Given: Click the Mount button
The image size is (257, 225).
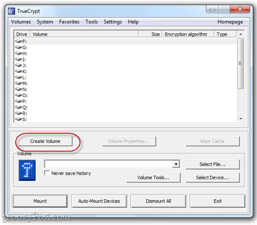Looking at the screenshot, I should click(40, 201).
